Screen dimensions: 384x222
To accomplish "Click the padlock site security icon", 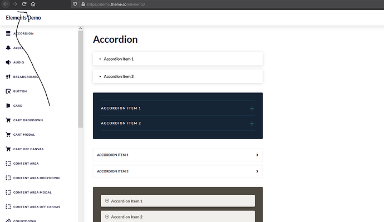I will [83, 4].
